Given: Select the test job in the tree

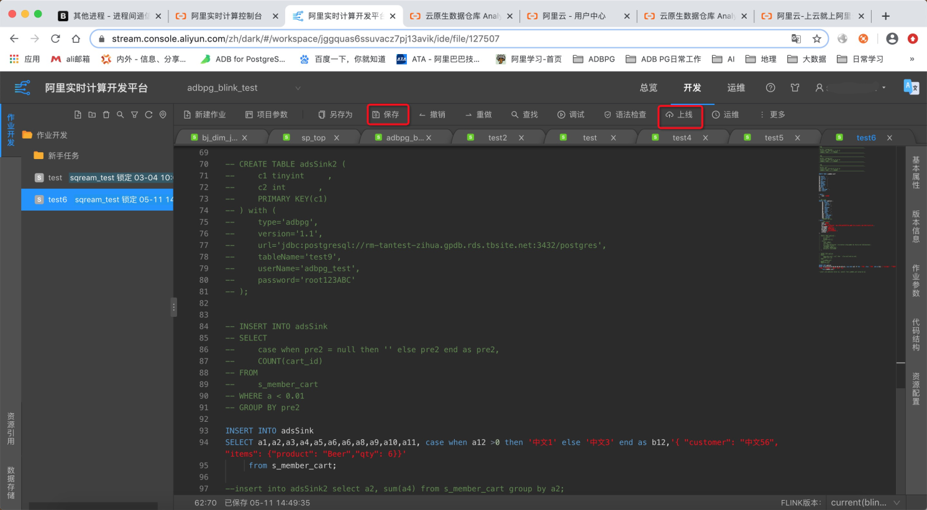Looking at the screenshot, I should point(97,178).
